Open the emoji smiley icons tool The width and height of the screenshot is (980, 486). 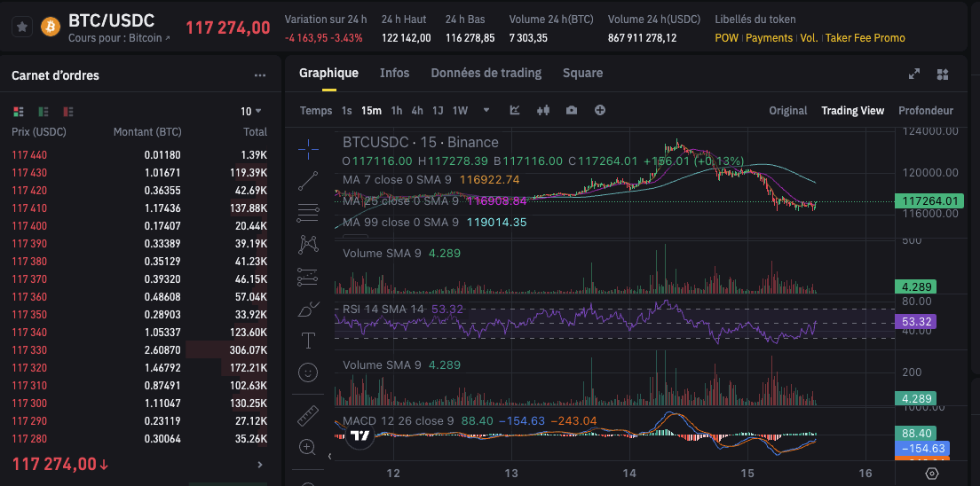(x=308, y=373)
